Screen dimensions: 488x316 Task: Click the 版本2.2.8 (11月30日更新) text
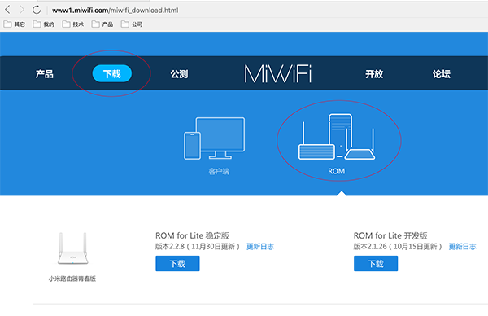point(198,247)
